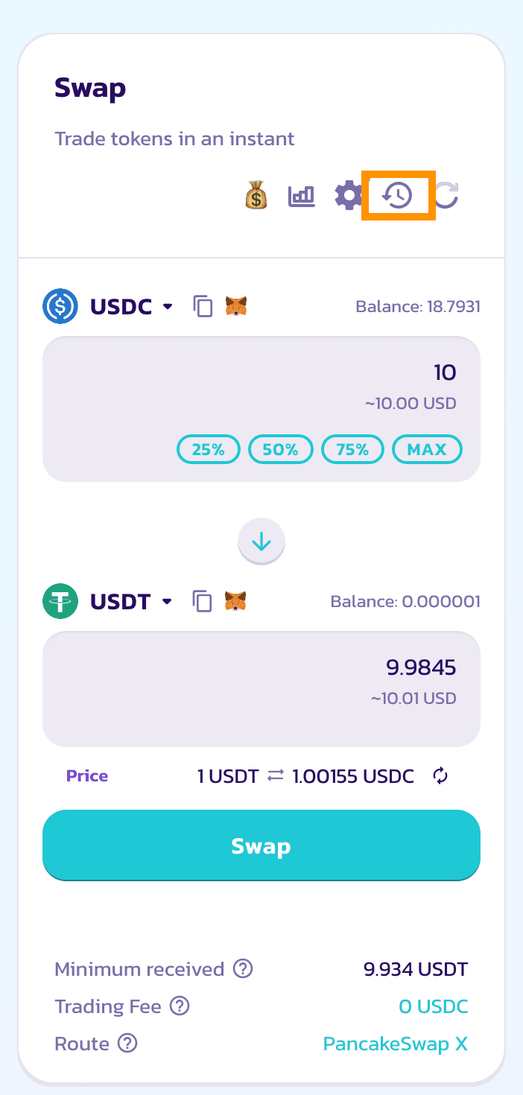This screenshot has height=1095, width=523.
Task: Show the Minimum received help tooltip
Action: coord(243,969)
